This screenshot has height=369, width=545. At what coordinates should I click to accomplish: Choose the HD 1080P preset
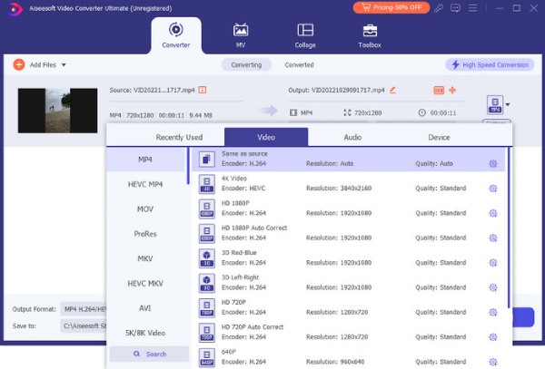tap(348, 209)
